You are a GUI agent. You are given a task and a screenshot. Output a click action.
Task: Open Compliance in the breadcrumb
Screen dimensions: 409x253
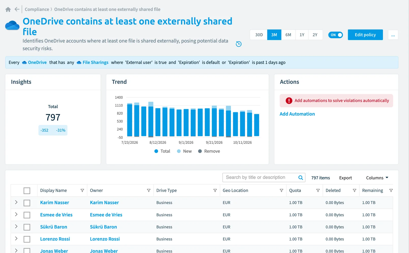click(37, 9)
